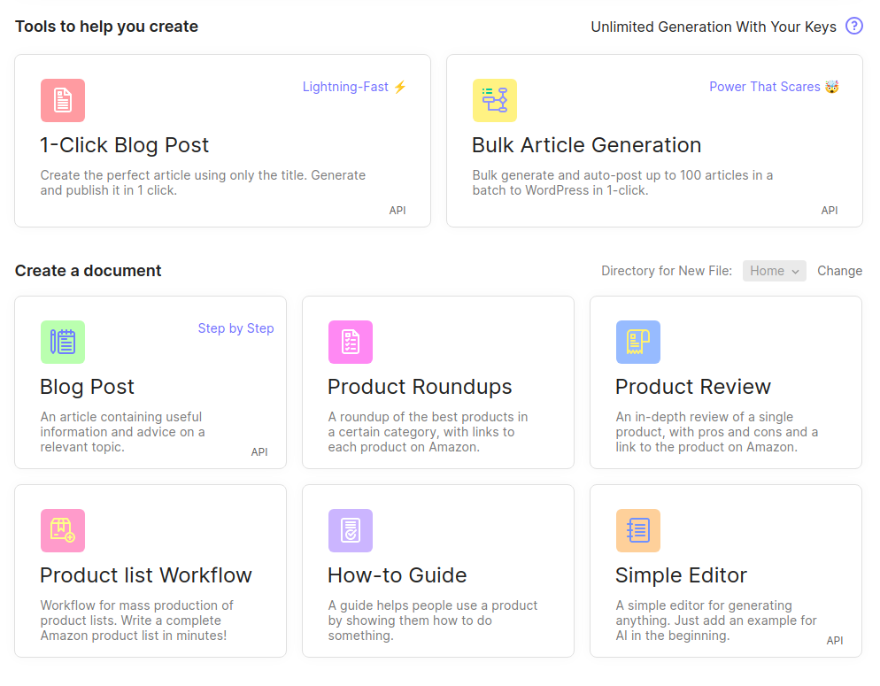
Task: Click the 1-Click Blog Post red document icon
Action: 62,100
